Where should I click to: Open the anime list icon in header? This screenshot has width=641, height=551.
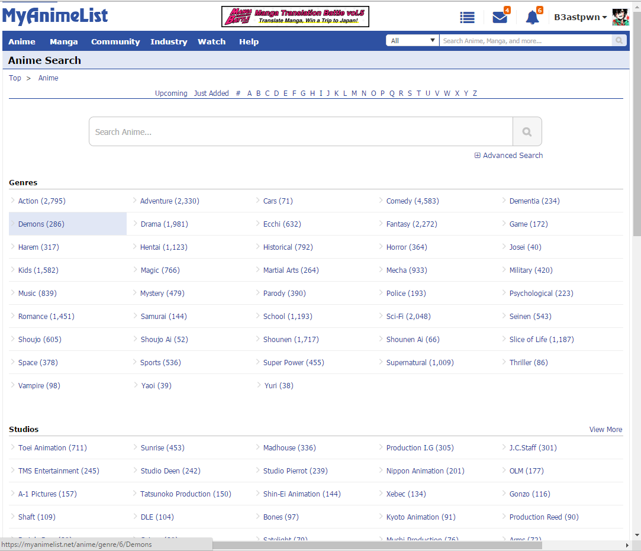pyautogui.click(x=467, y=17)
